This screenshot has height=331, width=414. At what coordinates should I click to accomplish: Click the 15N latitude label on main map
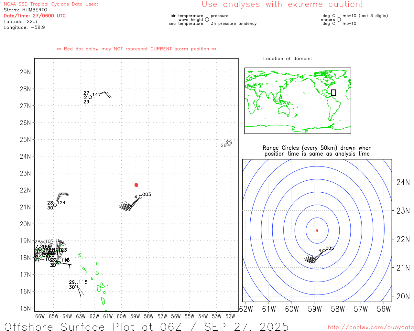(x=25, y=308)
